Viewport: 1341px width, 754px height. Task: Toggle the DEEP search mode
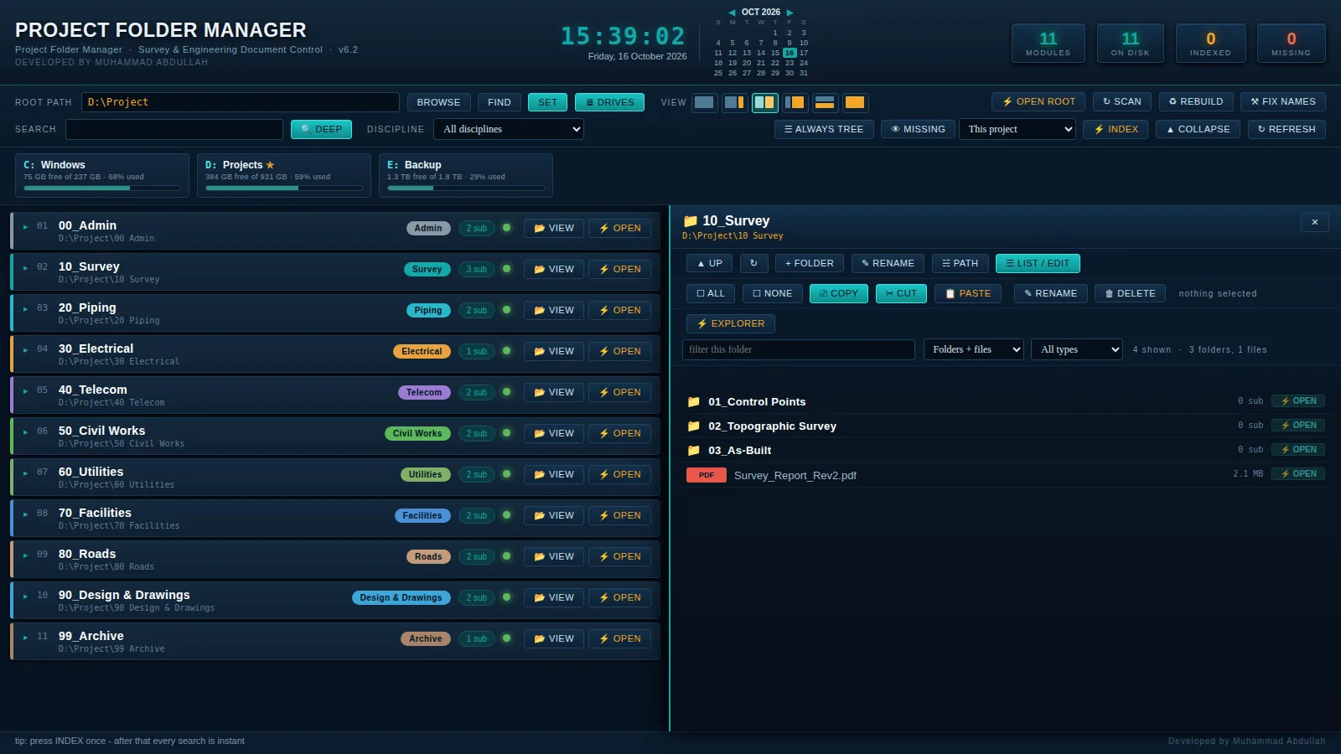[321, 129]
